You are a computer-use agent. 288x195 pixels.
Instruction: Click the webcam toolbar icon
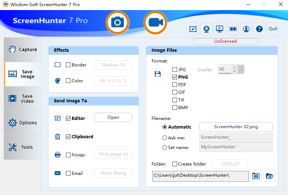pyautogui.click(x=206, y=29)
